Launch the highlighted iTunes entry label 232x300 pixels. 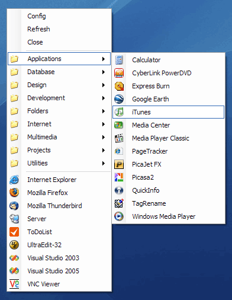(x=141, y=112)
